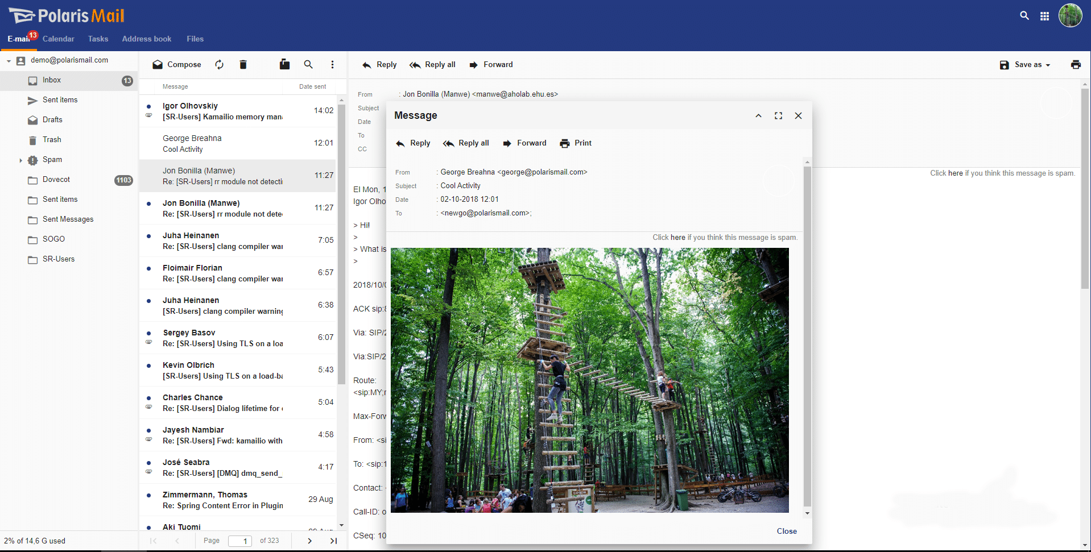1091x552 pixels.
Task: Open the user profile avatar
Action: pyautogui.click(x=1070, y=15)
